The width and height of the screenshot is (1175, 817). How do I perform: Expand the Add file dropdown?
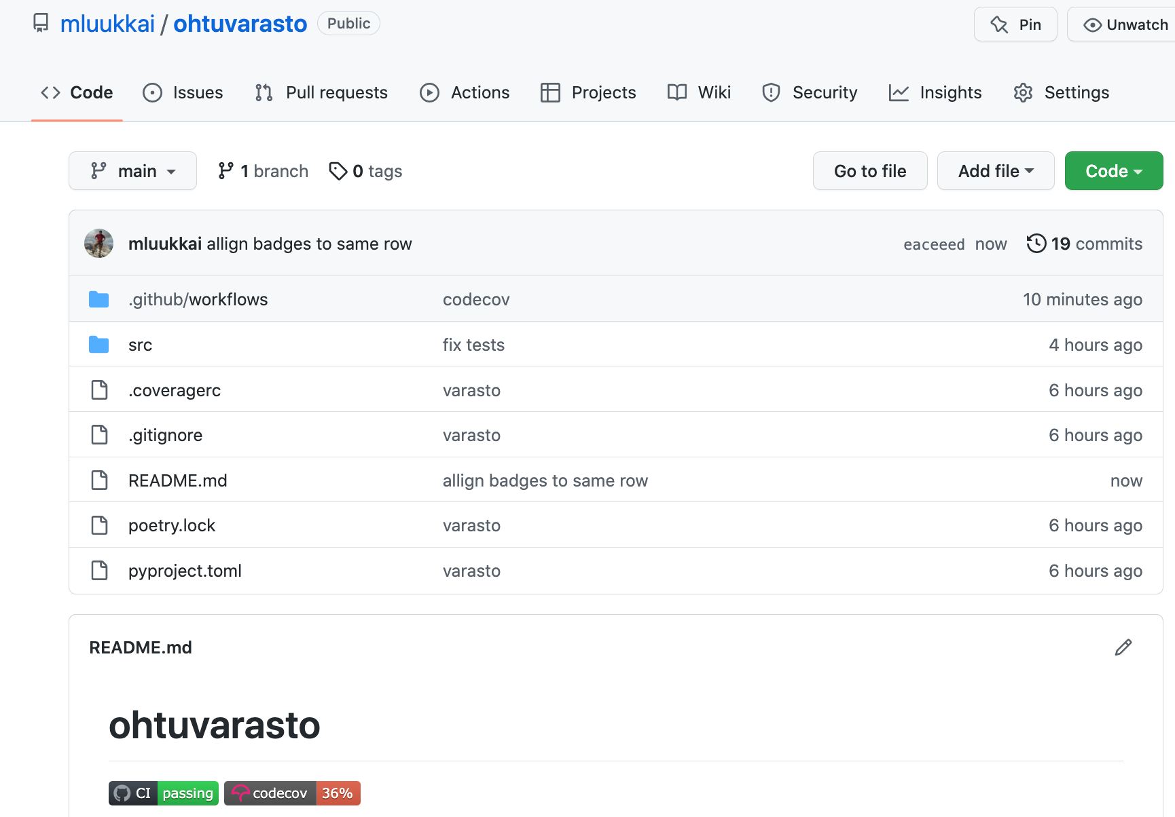click(x=995, y=171)
